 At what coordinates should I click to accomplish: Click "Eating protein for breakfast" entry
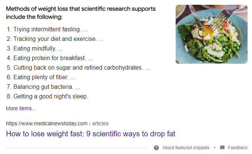[49, 58]
